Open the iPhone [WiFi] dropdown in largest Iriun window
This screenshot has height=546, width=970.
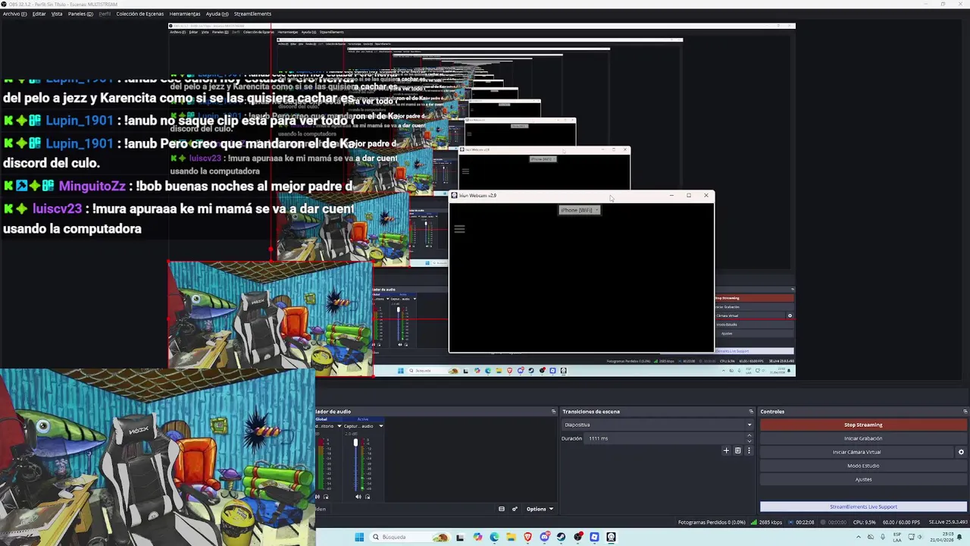580,210
